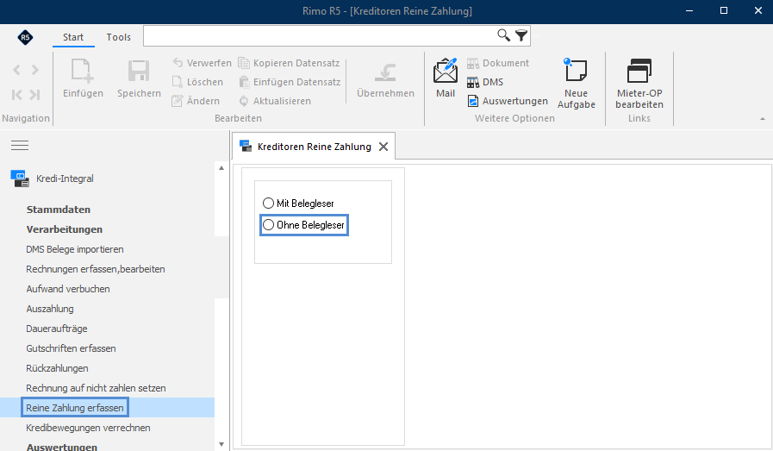The image size is (773, 451).
Task: Expand Auswertungen section in sidebar
Action: 62,447
